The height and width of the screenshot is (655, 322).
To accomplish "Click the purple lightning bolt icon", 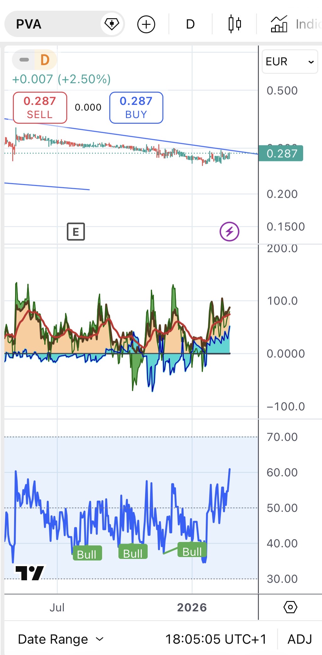I will point(229,232).
